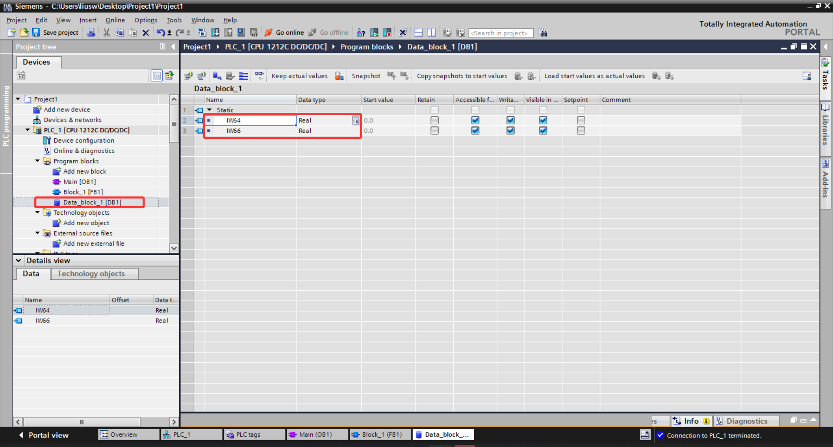Select Device configuration in project tree
833x447 pixels.
[84, 140]
